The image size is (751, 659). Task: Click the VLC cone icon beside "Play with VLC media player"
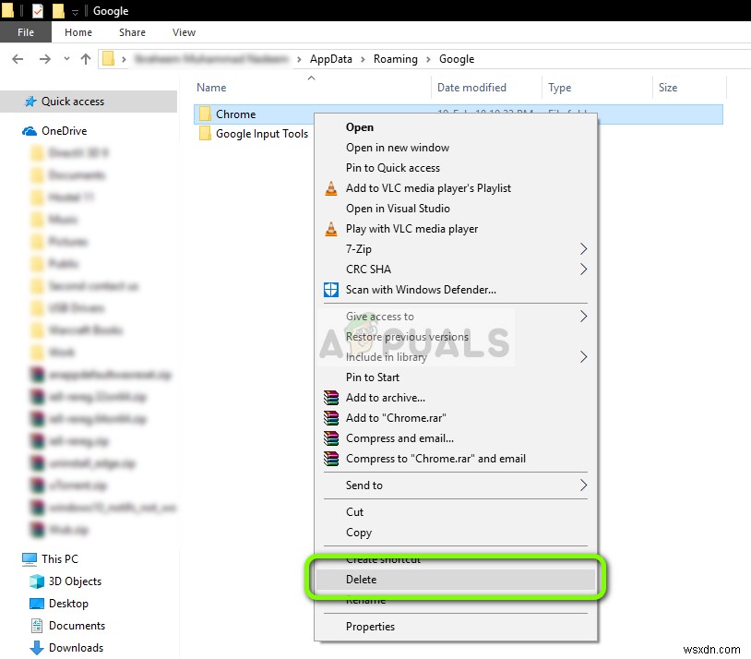tap(331, 229)
